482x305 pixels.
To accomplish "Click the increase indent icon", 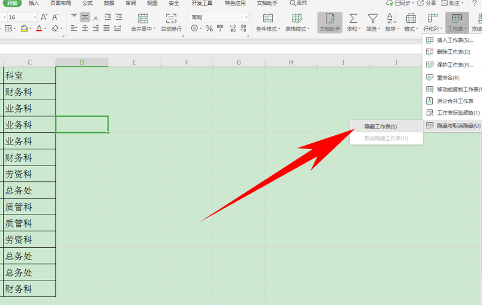I will (x=118, y=17).
